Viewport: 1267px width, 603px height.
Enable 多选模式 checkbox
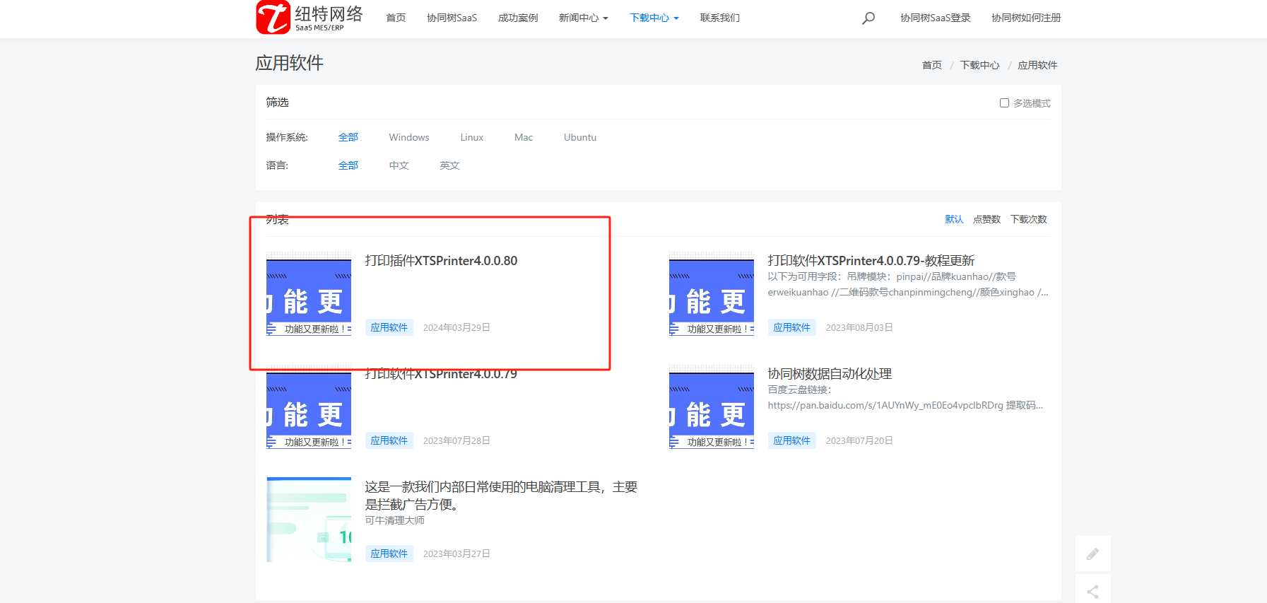tap(1004, 103)
